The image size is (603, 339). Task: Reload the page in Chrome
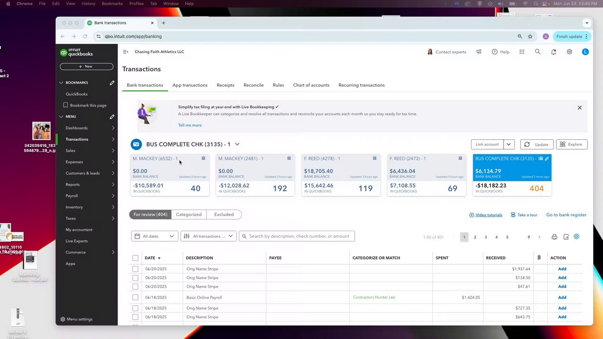(85, 36)
